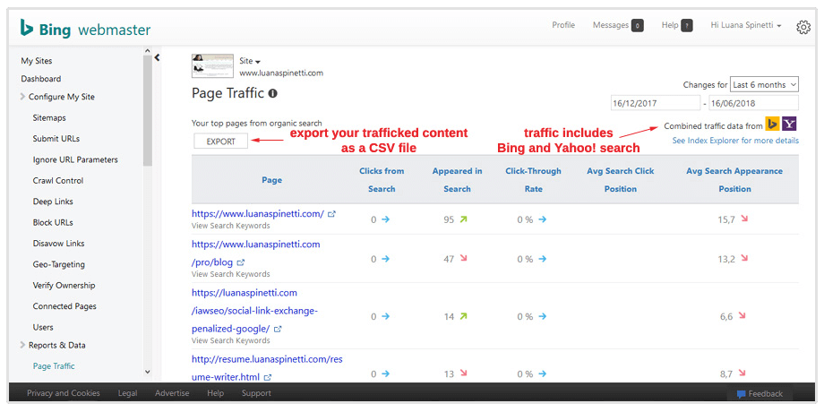Screen dimensions: 824x412
Task: Expand the Site selector dropdown
Action: 250,61
